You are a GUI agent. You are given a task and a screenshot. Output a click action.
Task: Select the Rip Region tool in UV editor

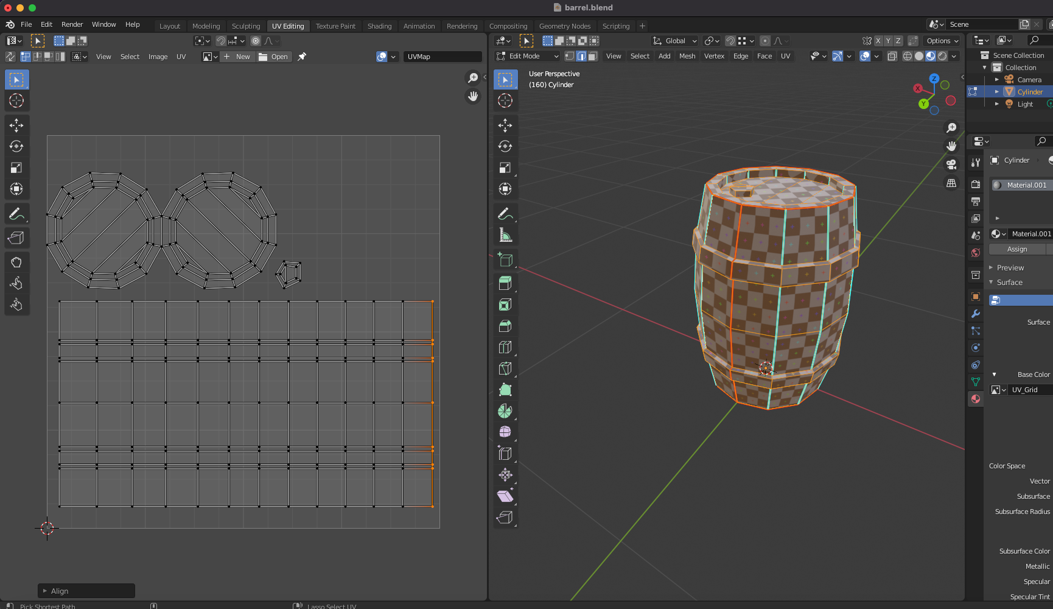pyautogui.click(x=16, y=238)
